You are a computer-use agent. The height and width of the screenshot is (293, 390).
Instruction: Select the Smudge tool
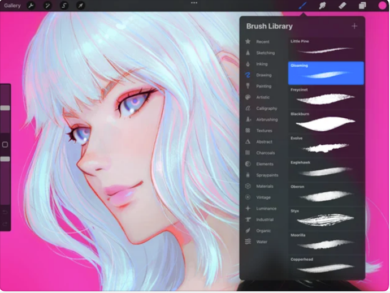[322, 6]
